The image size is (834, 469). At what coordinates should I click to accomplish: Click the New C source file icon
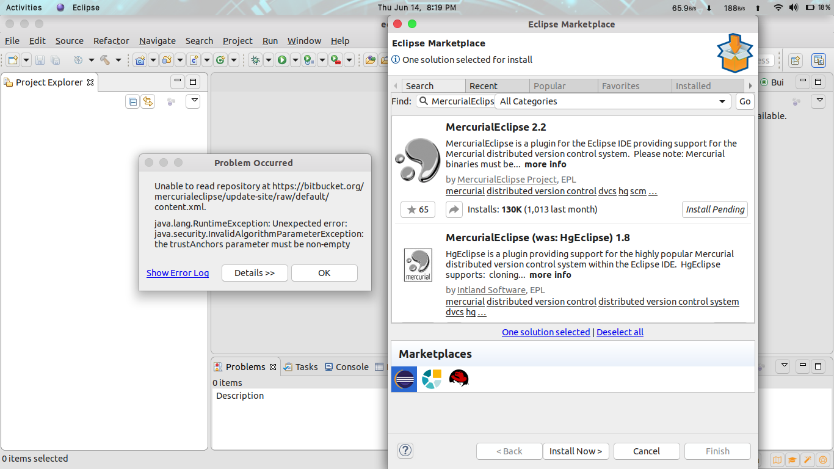(x=194, y=60)
